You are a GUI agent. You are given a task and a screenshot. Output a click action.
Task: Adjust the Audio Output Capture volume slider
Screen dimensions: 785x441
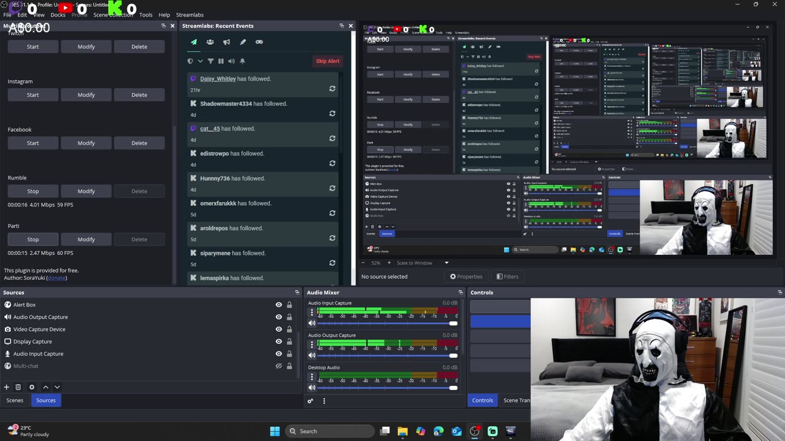388,355
